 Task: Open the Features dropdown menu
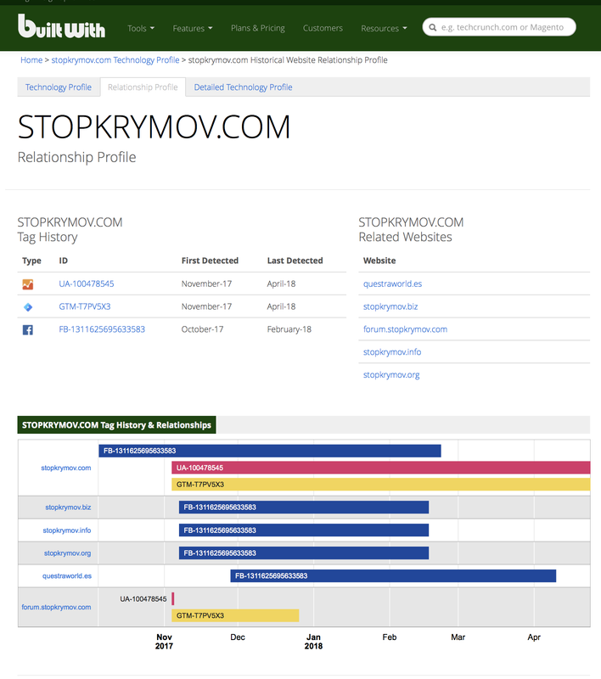193,28
